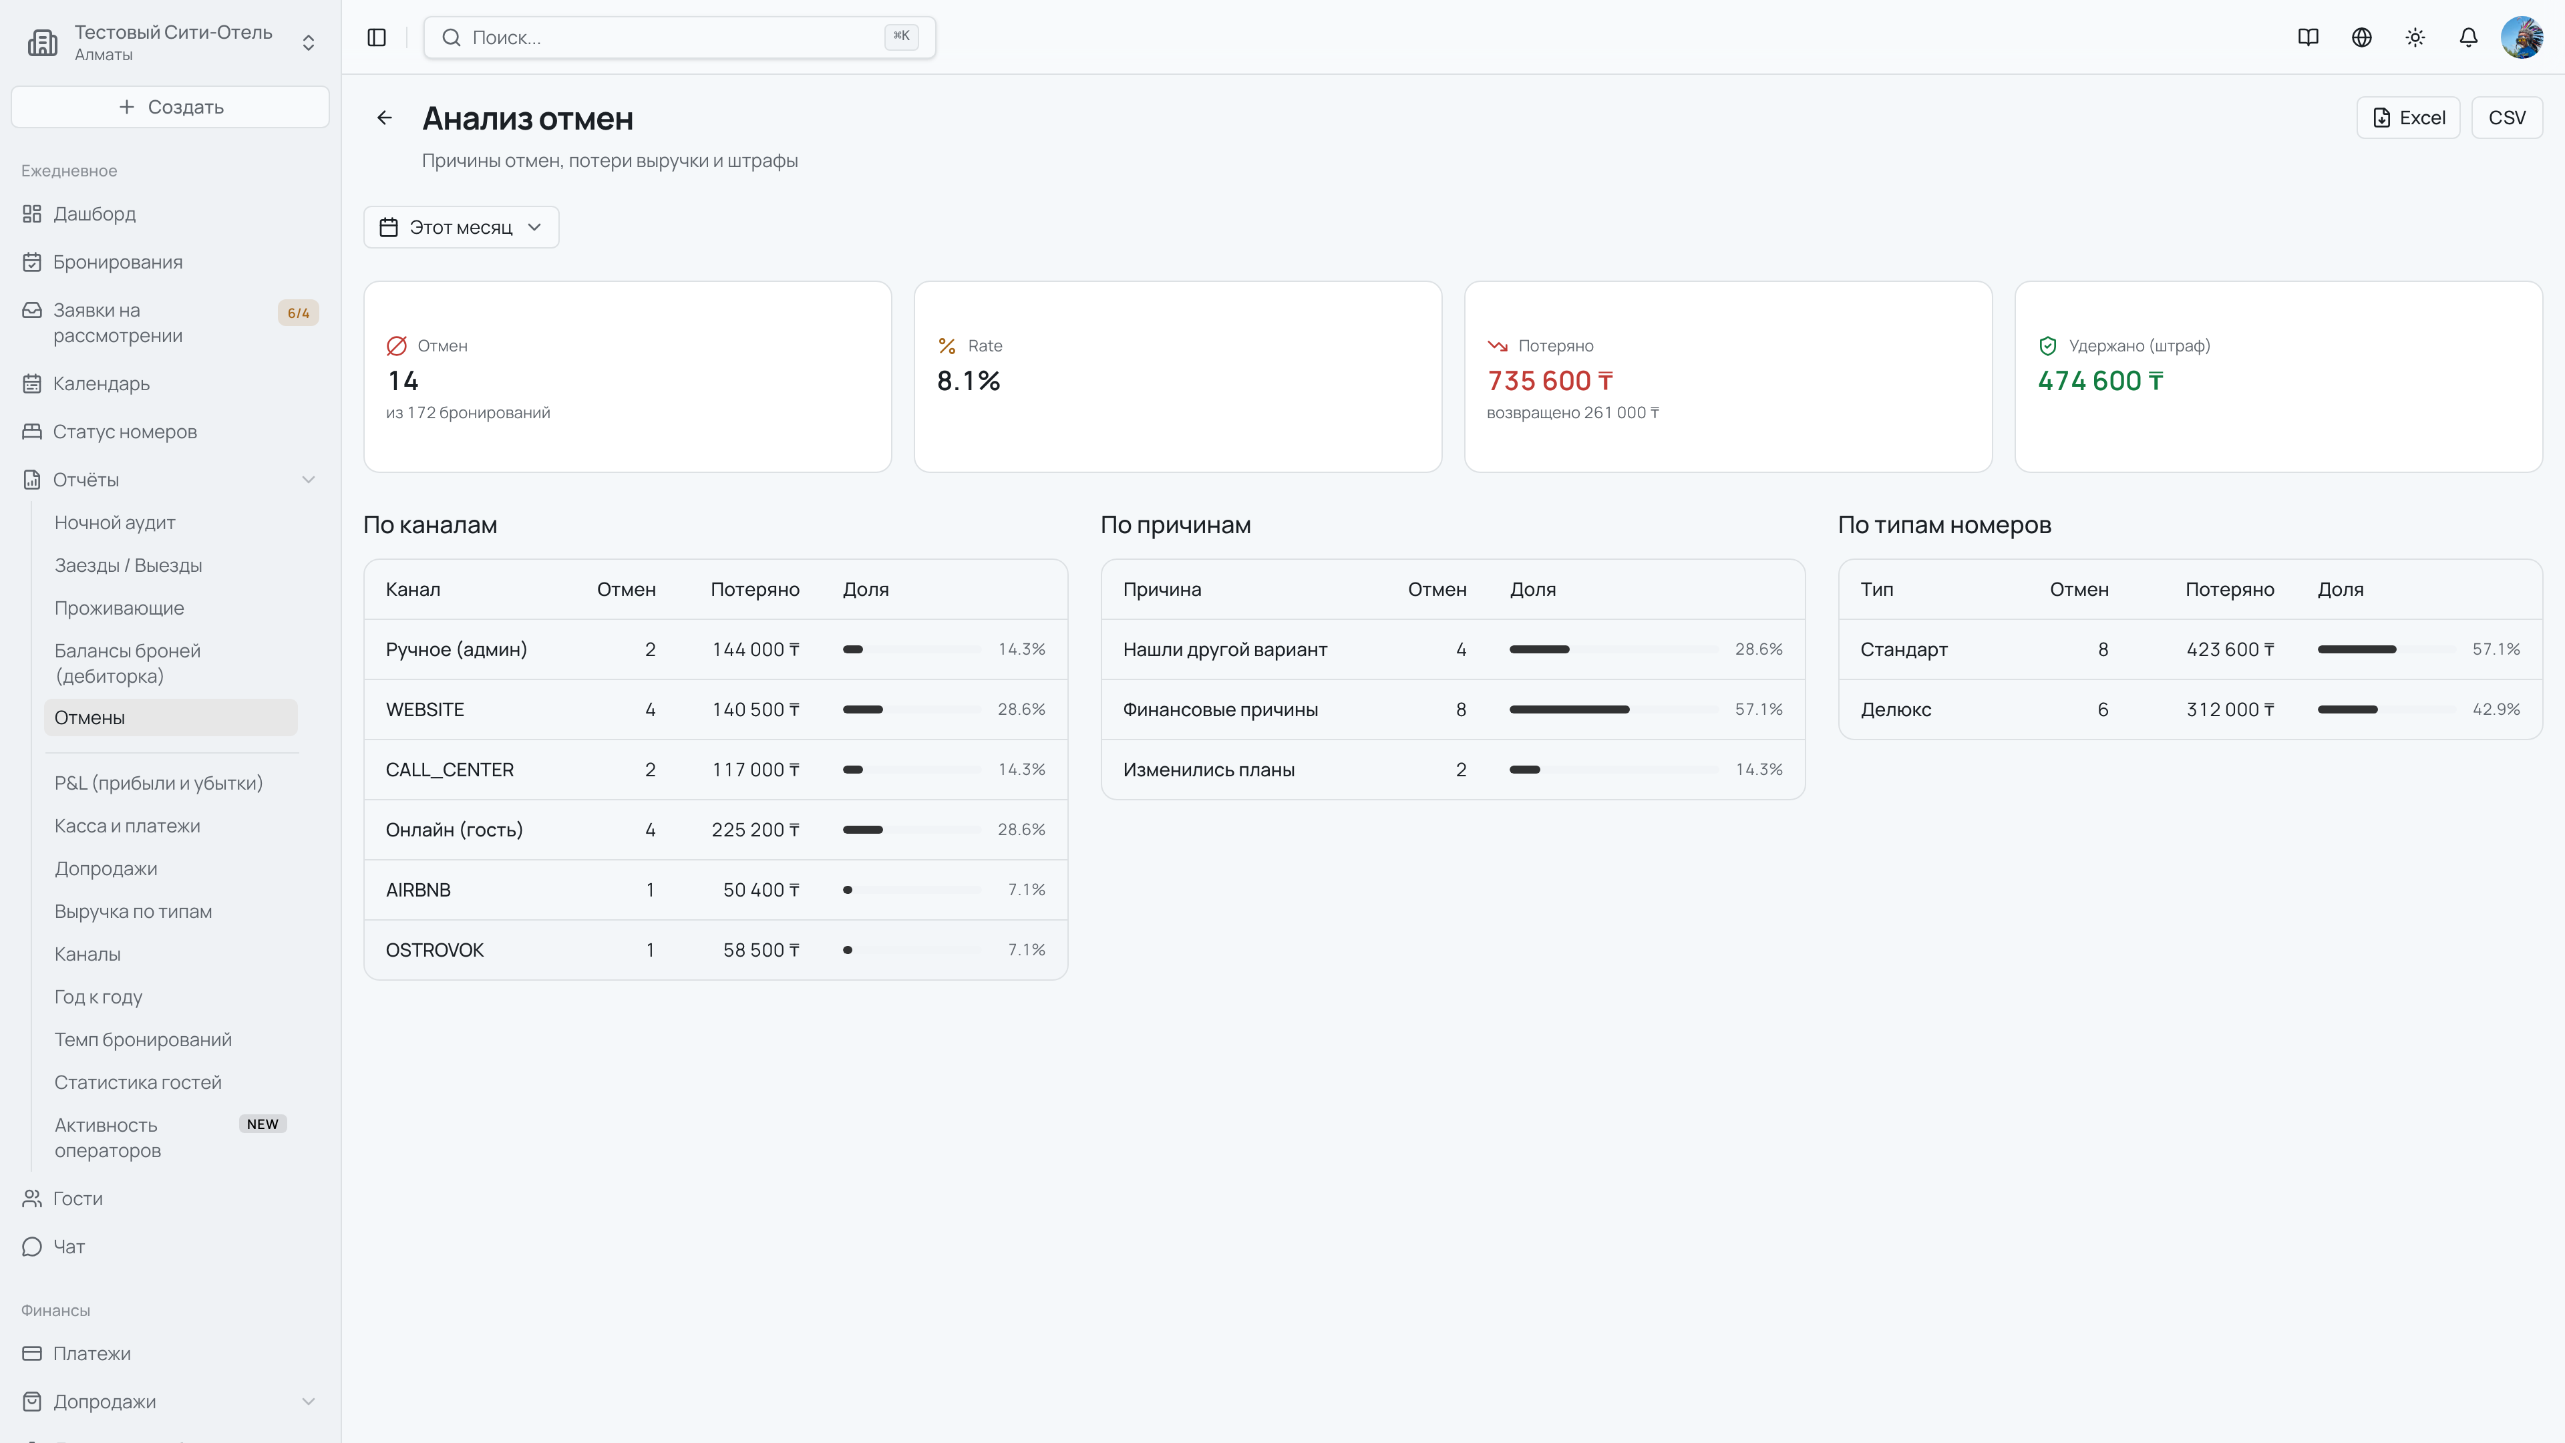Click the Изменились планы reason
The image size is (2565, 1443).
[x=1209, y=770]
